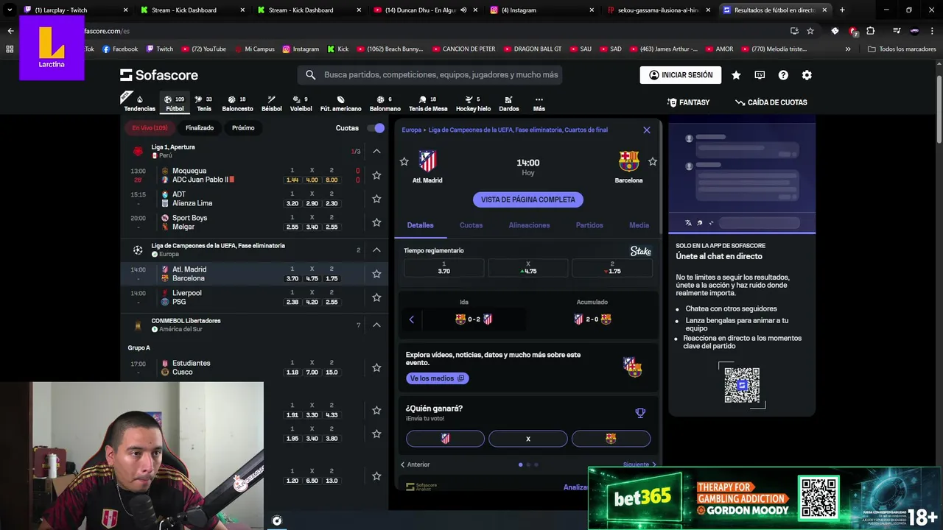943x530 pixels.
Task: Open the Facebook bookmark
Action: [120, 49]
